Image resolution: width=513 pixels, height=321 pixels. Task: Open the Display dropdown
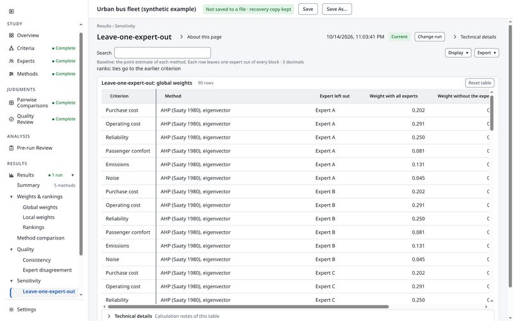[458, 53]
